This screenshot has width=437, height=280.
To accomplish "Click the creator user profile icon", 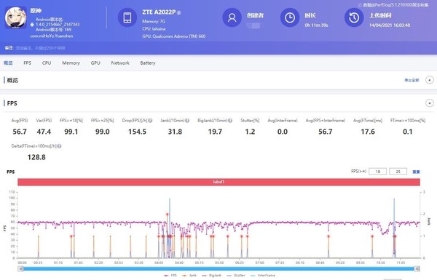I will point(232,17).
